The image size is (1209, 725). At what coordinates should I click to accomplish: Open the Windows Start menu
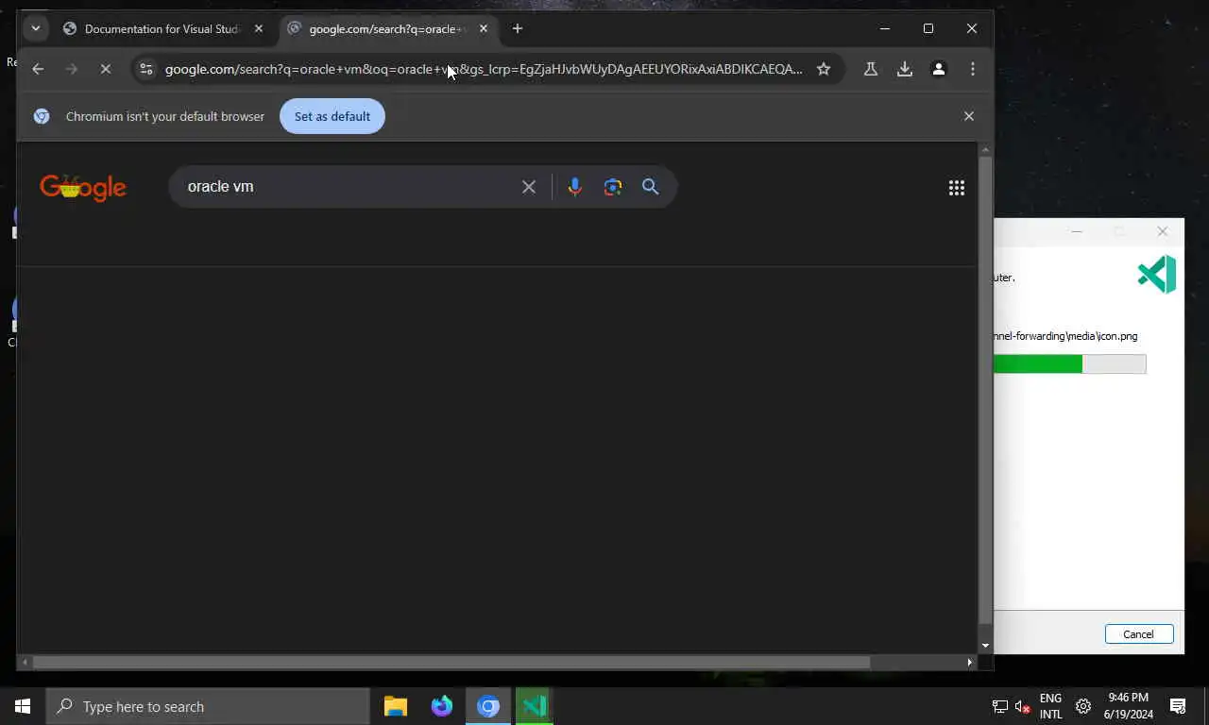click(23, 706)
